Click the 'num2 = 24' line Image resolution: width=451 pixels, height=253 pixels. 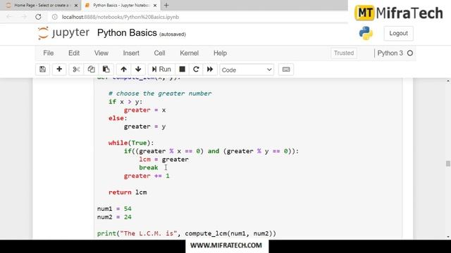coord(114,217)
